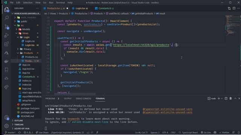Open Constants.ts in explorer tree

pos(29,76)
